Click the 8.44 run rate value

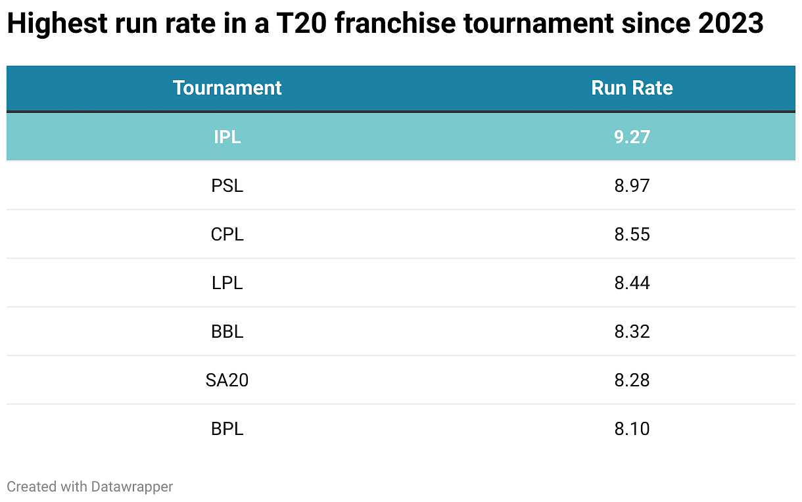(632, 283)
